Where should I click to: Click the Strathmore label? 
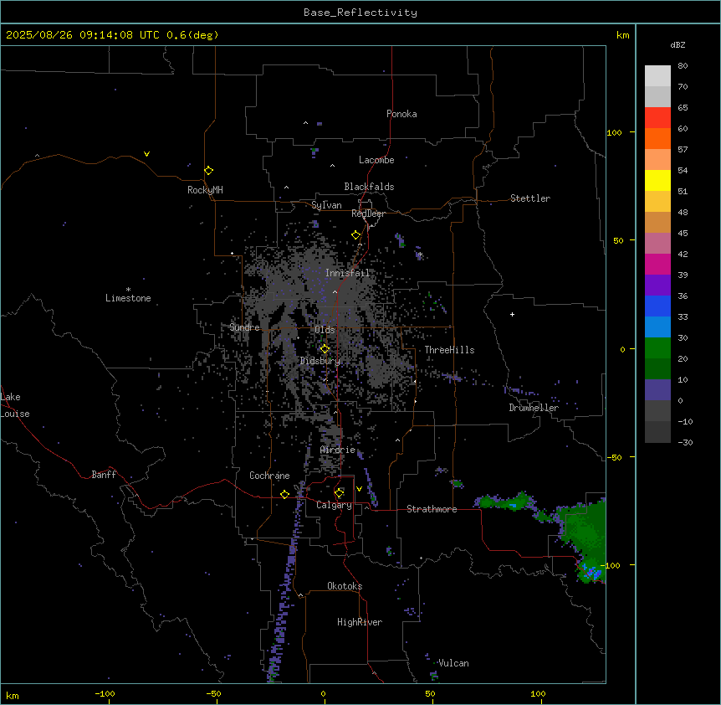(x=432, y=509)
